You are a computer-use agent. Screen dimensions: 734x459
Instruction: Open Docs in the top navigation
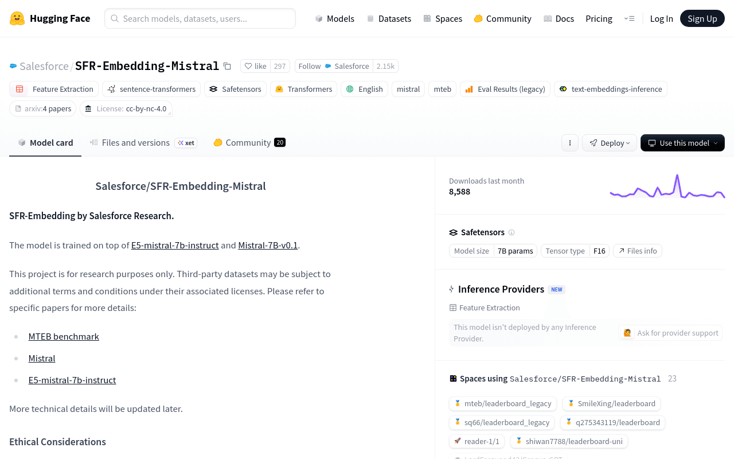[x=559, y=18]
